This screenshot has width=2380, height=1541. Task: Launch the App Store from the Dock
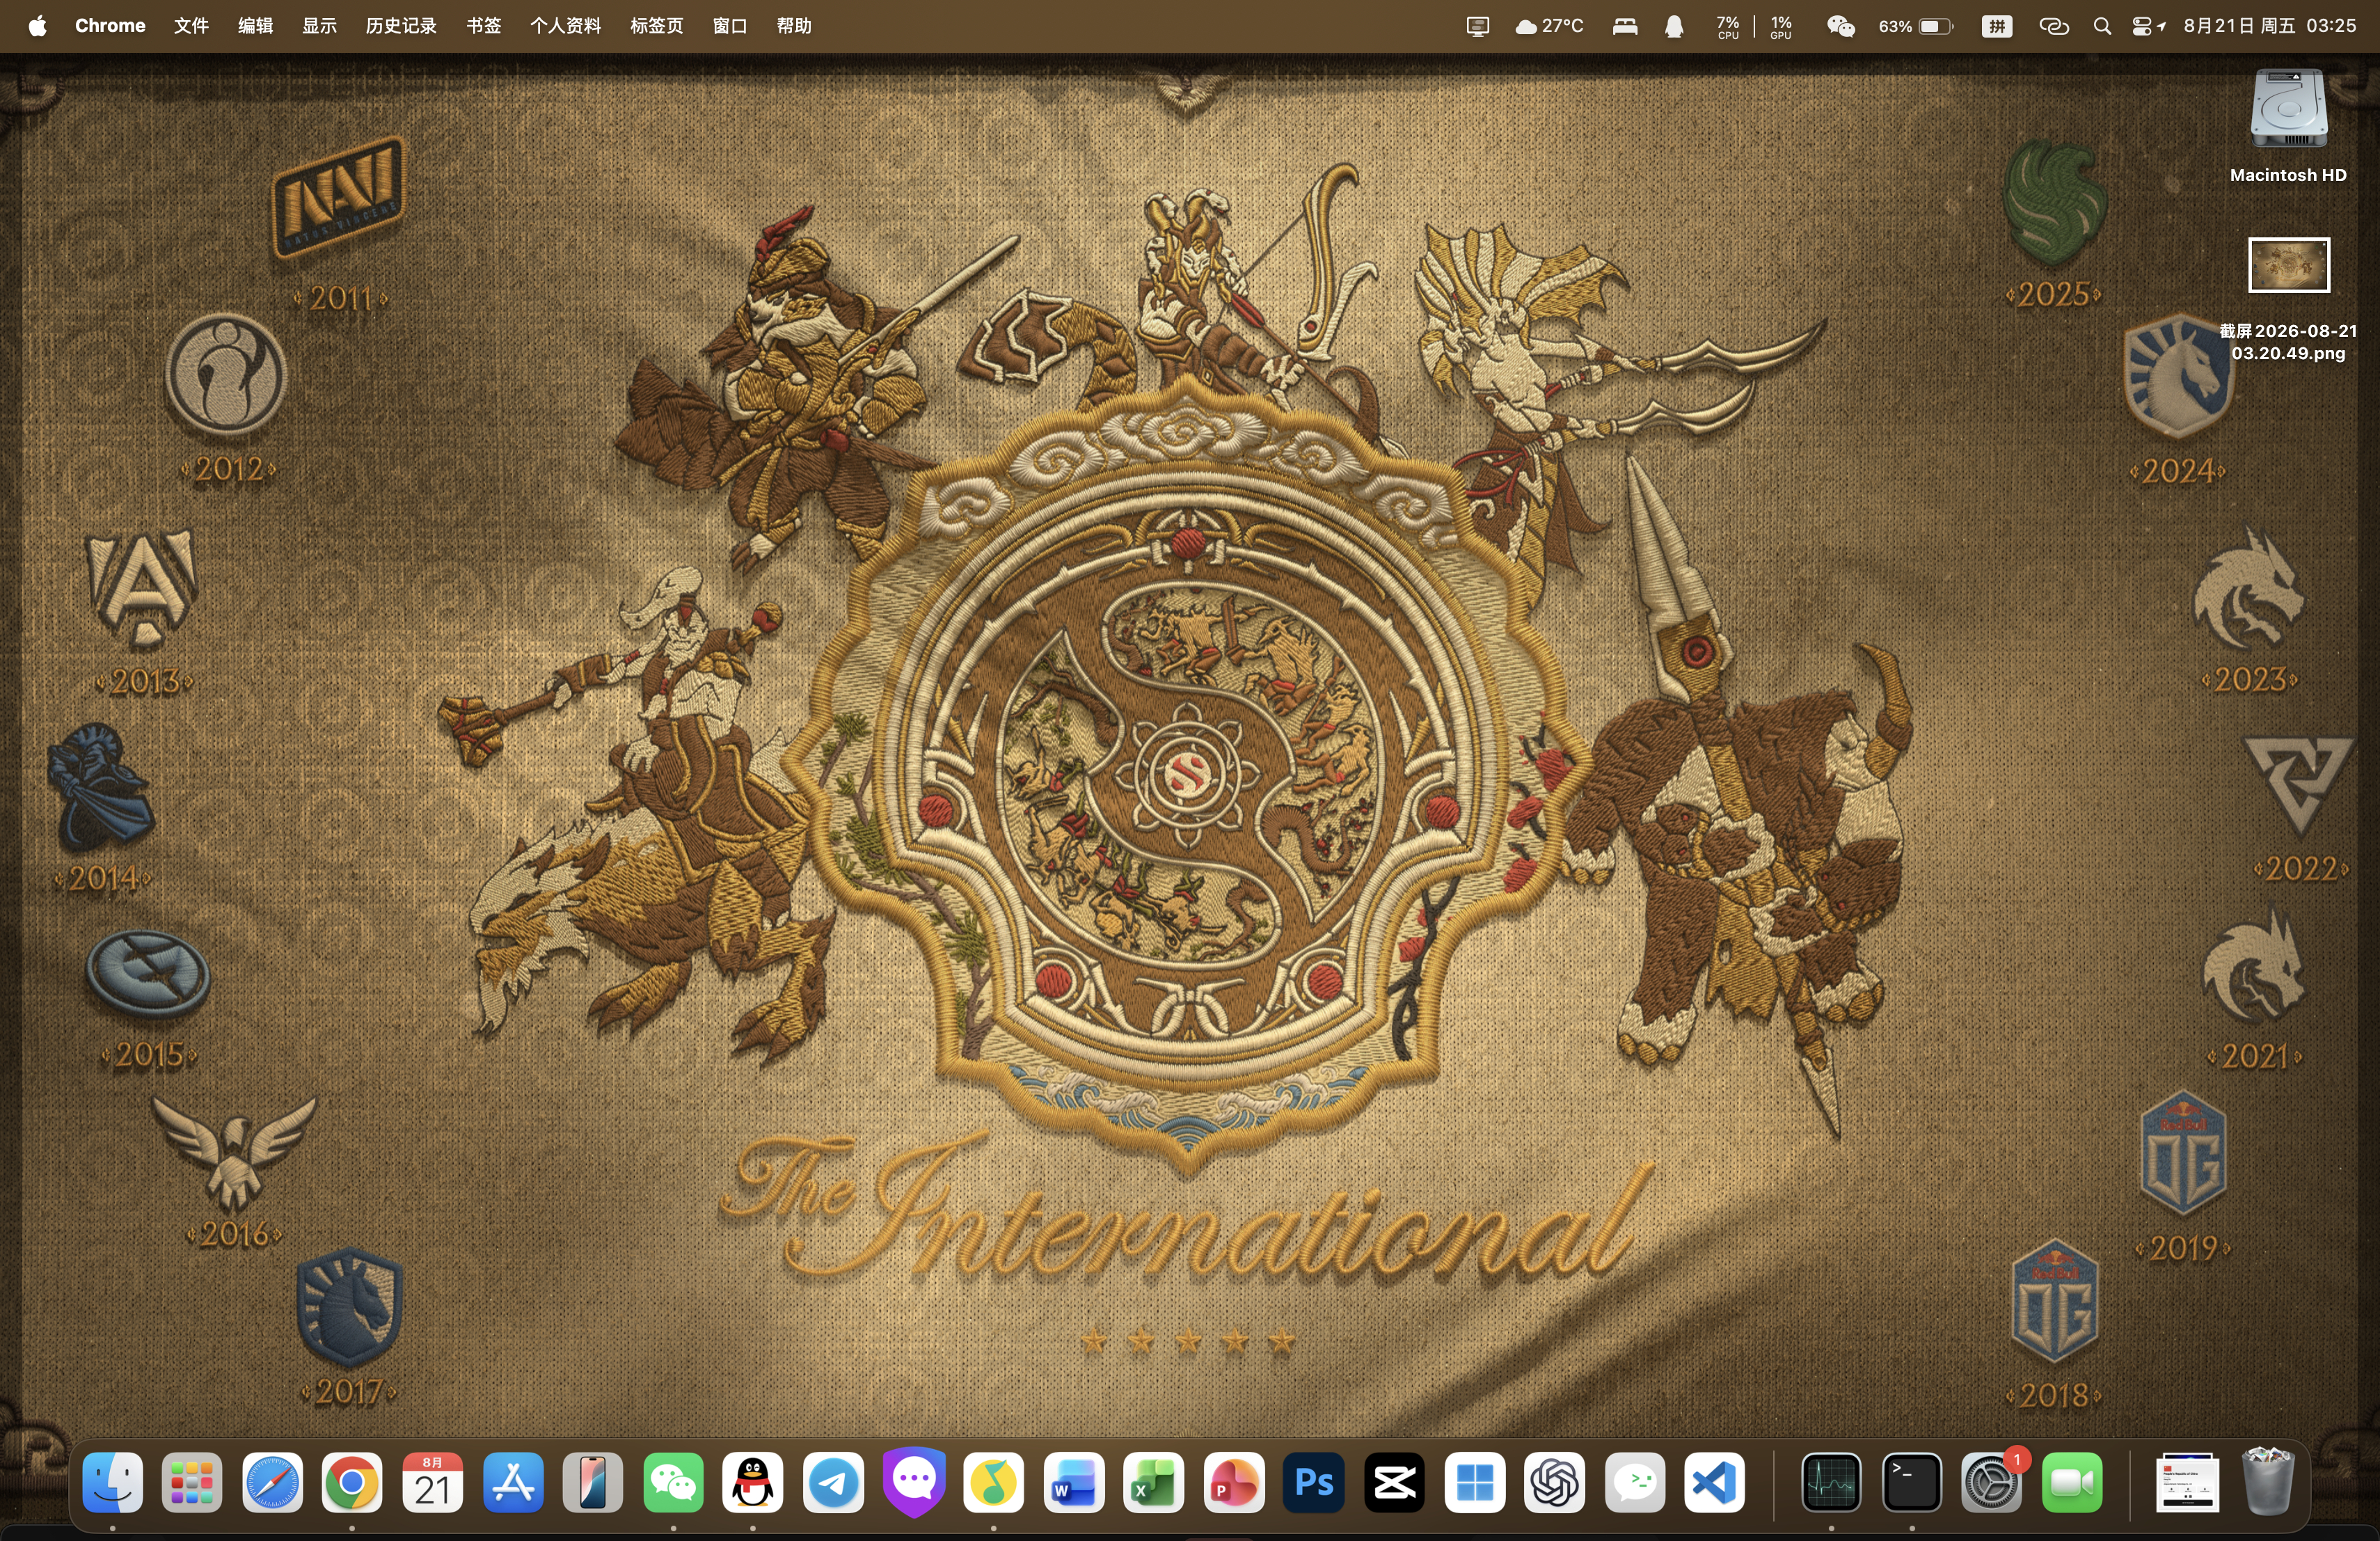[x=513, y=1482]
